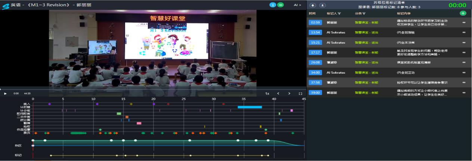Go to next marker with right arrow
This screenshot has width=472, height=161.
[289, 94]
